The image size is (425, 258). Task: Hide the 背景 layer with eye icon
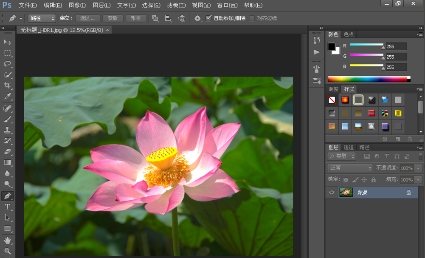coord(332,193)
